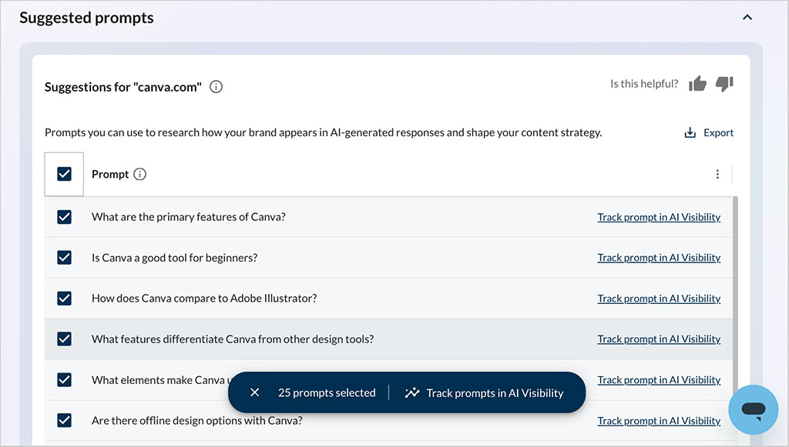Track prompt for Adobe Illustrator comparison row

(659, 299)
